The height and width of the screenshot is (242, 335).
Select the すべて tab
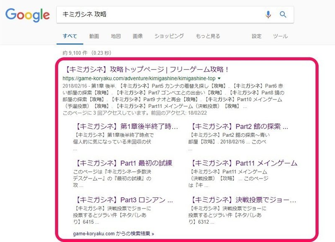point(70,36)
